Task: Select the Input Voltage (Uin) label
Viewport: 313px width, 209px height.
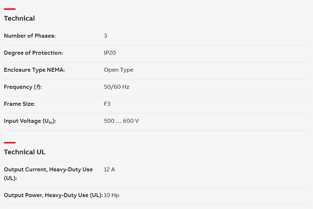Action: [x=30, y=121]
